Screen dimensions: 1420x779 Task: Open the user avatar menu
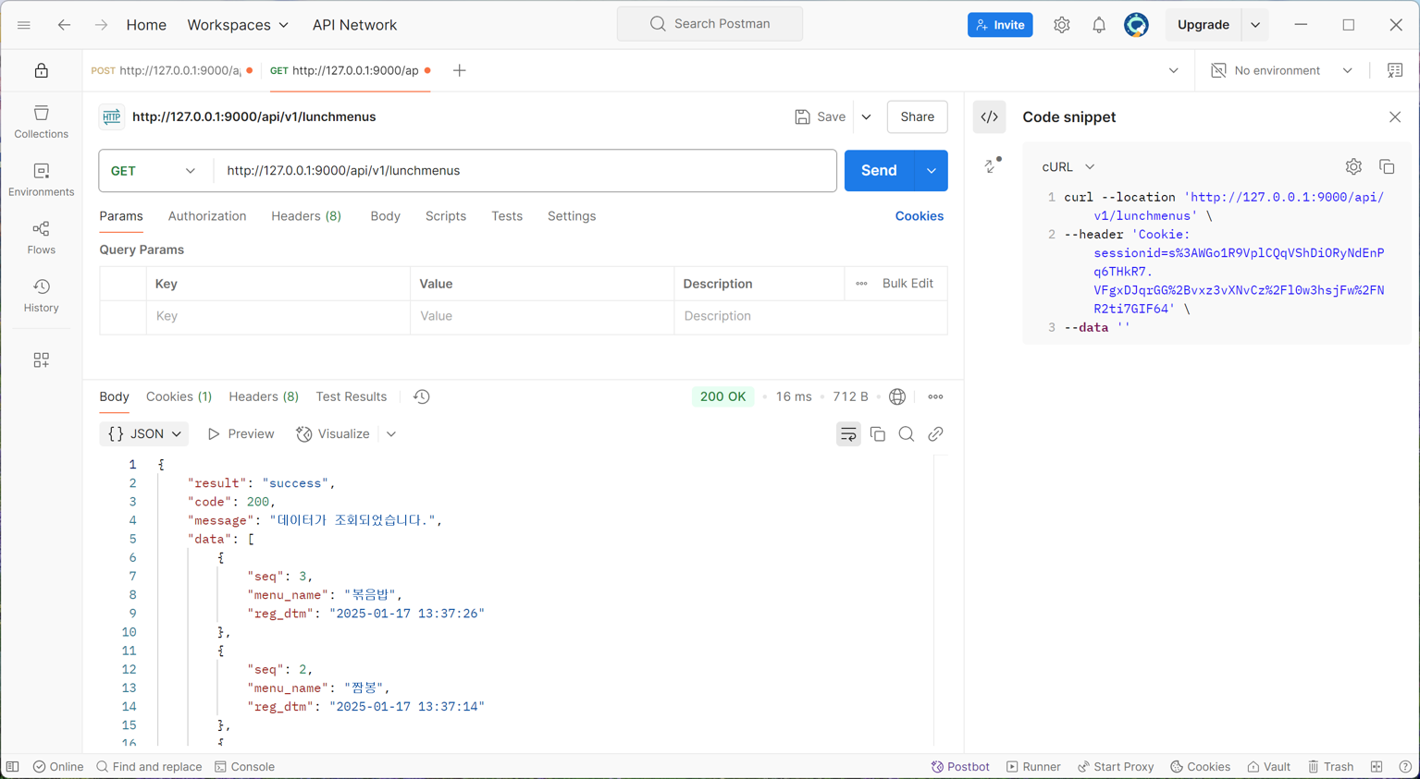(1136, 25)
